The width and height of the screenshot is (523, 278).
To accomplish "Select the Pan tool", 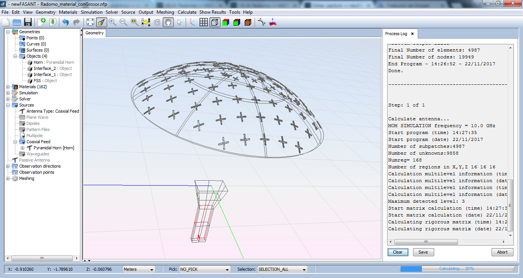I will pyautogui.click(x=168, y=22).
